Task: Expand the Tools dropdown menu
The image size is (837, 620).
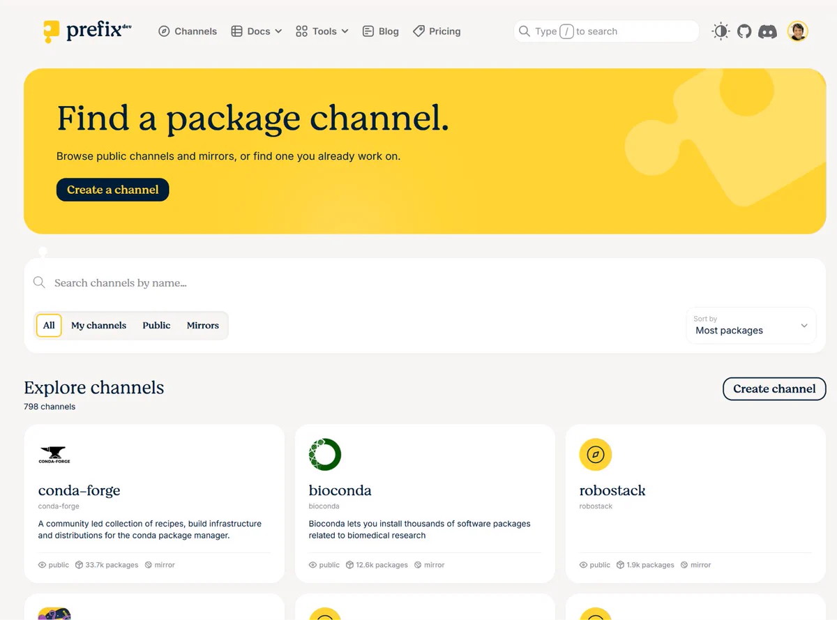Action: [322, 31]
